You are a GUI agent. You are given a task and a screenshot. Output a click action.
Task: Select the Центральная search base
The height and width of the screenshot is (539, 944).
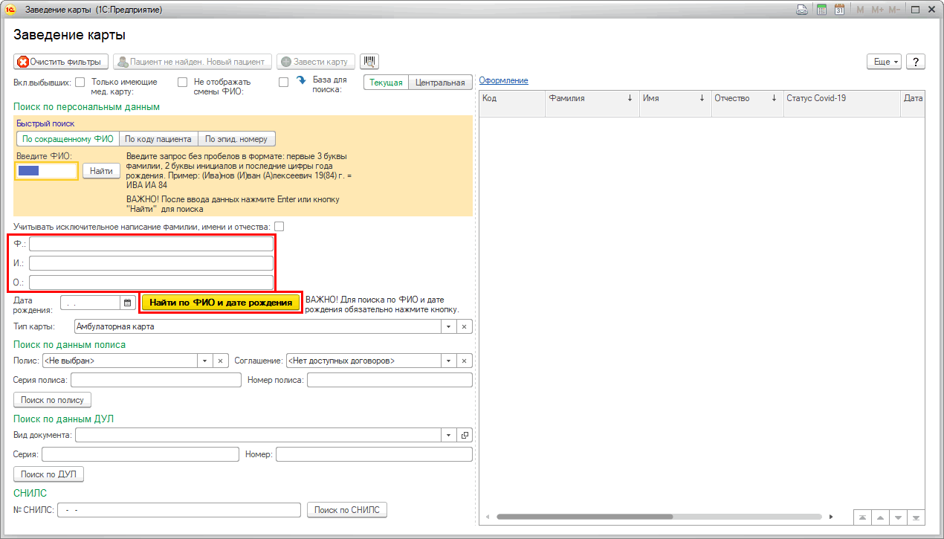pos(440,83)
